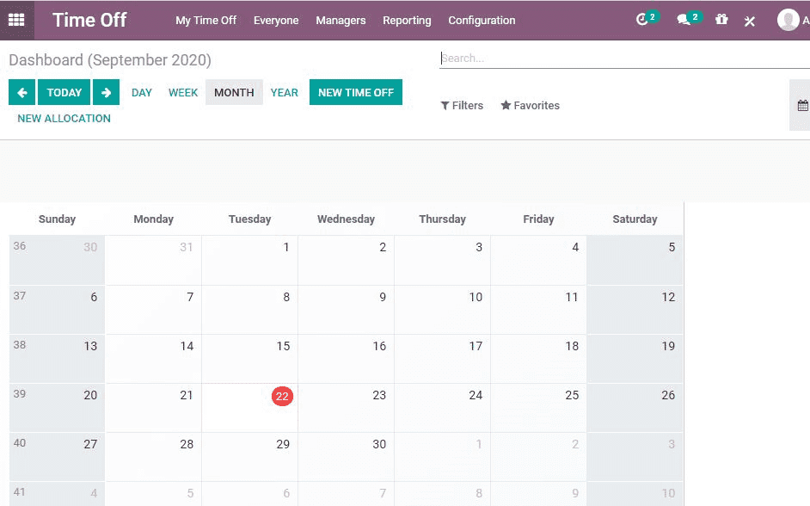Select Monday September 28 cell

[153, 457]
